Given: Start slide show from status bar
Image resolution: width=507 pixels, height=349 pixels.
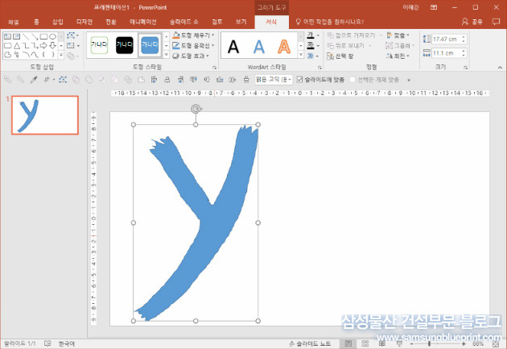Looking at the screenshot, I should click(399, 343).
